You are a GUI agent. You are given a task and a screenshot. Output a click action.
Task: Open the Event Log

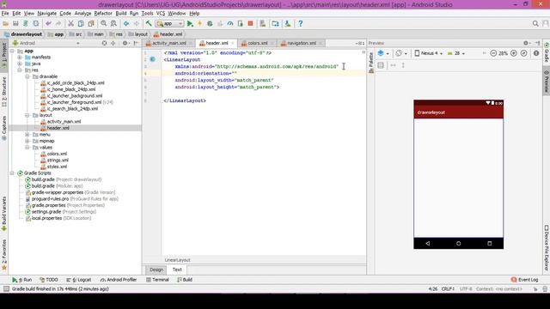pos(525,280)
